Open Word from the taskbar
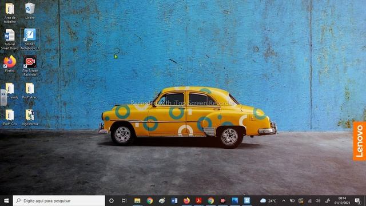 [174, 201]
